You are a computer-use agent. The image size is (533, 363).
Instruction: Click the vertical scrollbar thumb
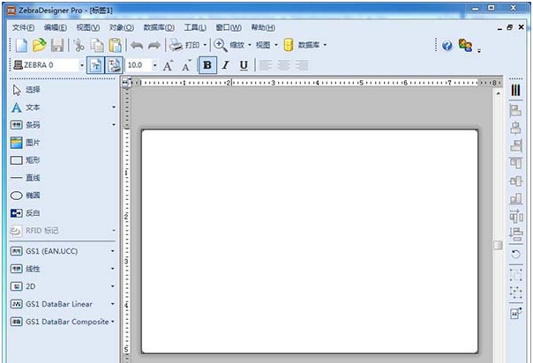click(498, 245)
